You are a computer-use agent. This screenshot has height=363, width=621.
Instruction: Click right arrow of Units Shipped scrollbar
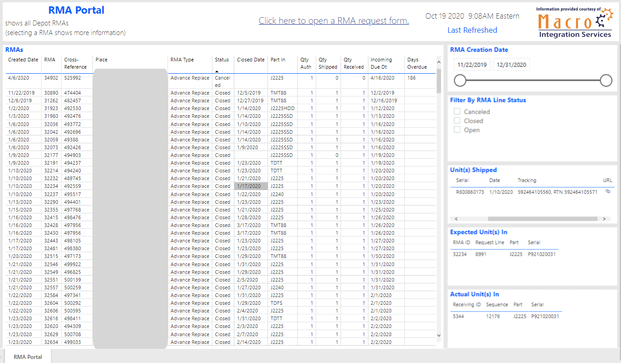pyautogui.click(x=604, y=219)
